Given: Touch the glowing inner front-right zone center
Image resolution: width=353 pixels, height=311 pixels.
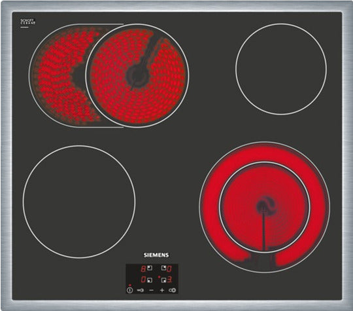Looking at the screenshot, I should (x=265, y=207).
